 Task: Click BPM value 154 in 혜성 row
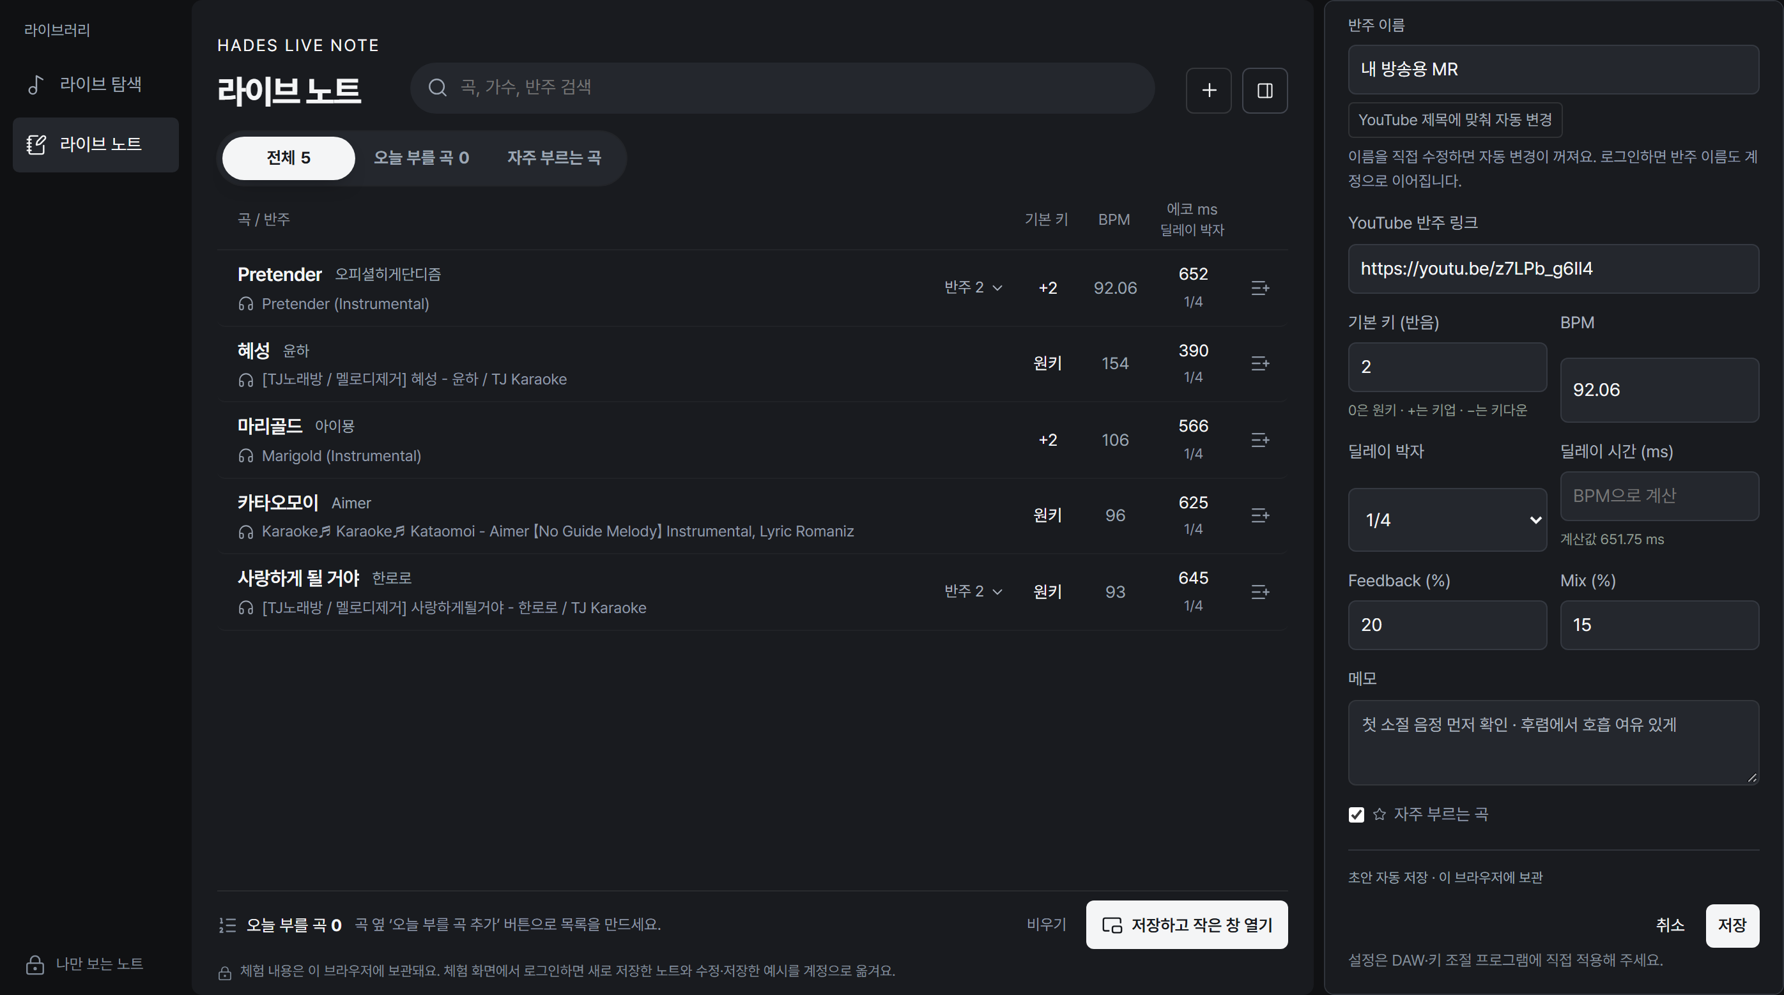pos(1114,363)
